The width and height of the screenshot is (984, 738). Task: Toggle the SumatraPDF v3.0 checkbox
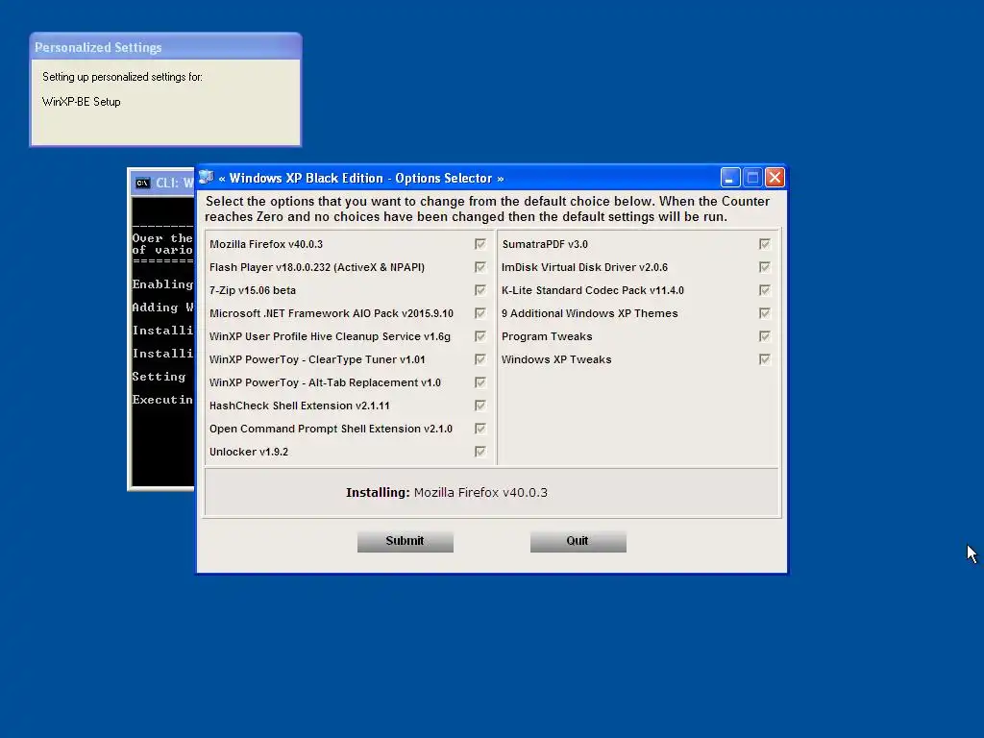764,244
